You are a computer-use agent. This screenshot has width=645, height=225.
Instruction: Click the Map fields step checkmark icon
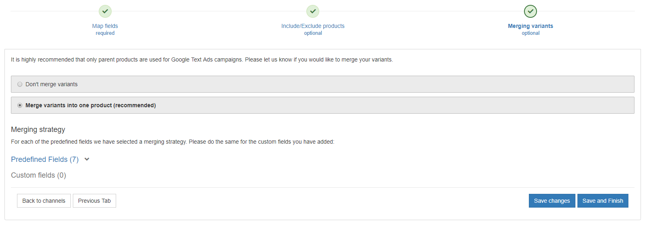pyautogui.click(x=105, y=11)
